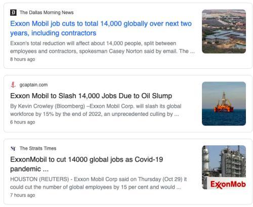Open 'ExxonMobil to cut 14000 global jobs' headline
253x207 pixels.
tap(87, 164)
